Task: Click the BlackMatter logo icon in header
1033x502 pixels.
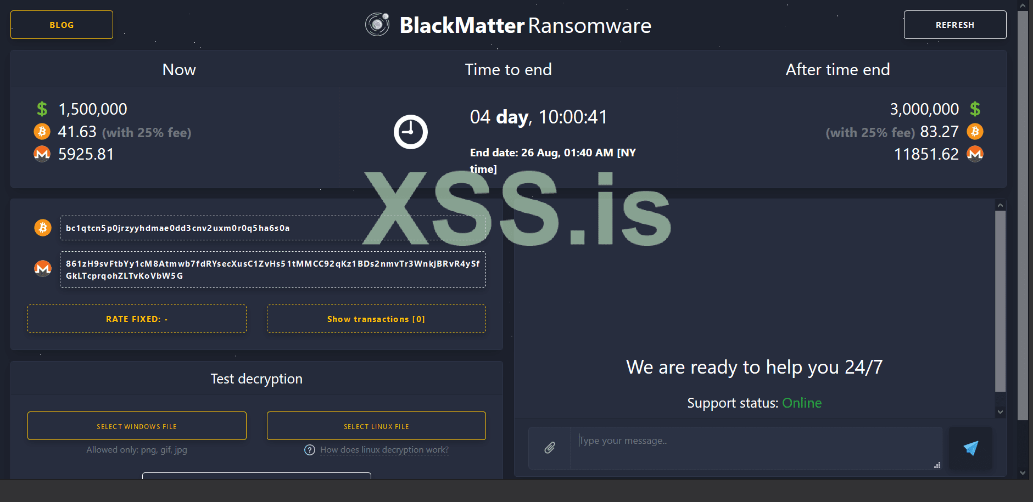Action: [377, 24]
